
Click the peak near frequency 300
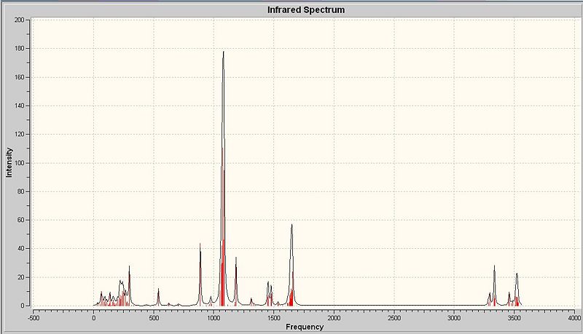click(x=130, y=285)
